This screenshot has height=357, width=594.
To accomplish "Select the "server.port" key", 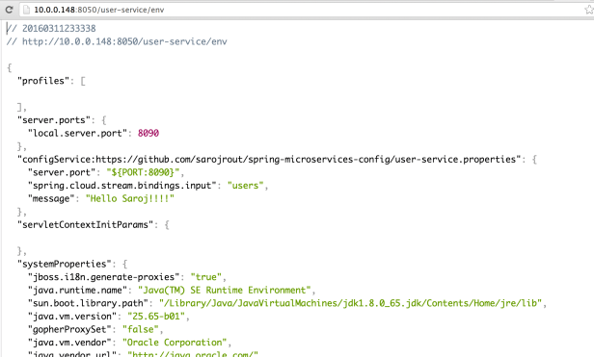I will point(62,172).
